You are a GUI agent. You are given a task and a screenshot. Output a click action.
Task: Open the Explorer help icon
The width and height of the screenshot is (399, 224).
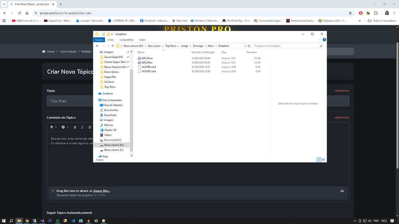pos(324,40)
